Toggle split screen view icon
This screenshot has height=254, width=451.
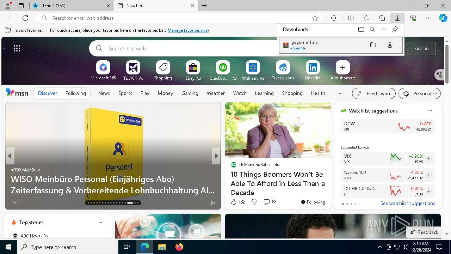click(x=351, y=18)
